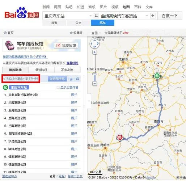Screen dimensions: 186x181
Task: Zoom out on the map with minus button
Action: [95, 83]
